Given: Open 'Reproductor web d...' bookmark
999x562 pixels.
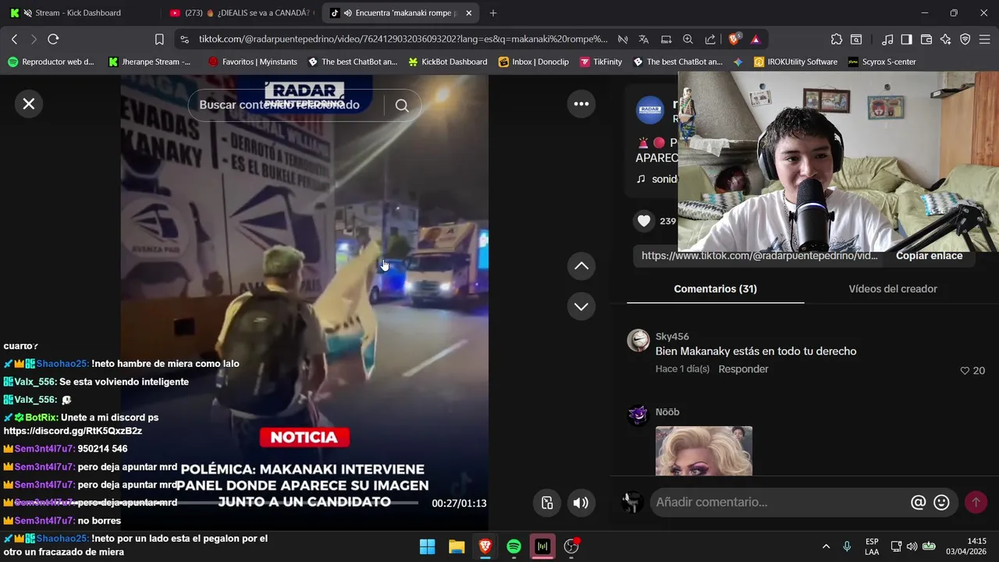Looking at the screenshot, I should pos(51,62).
